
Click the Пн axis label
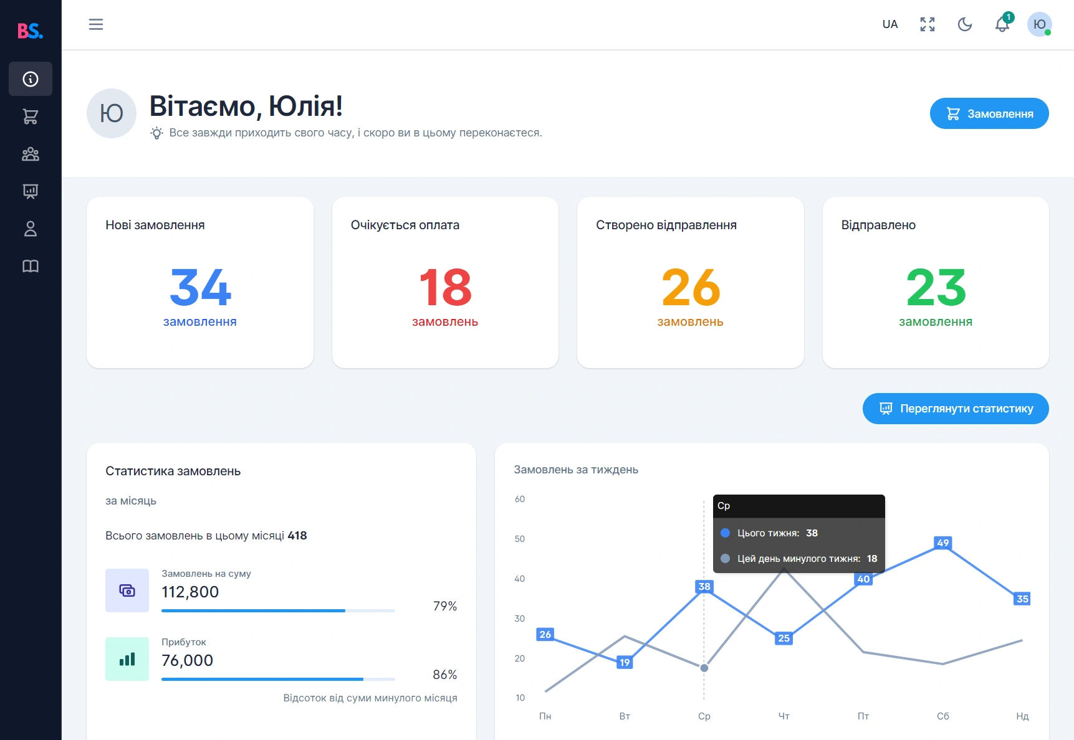click(x=545, y=716)
